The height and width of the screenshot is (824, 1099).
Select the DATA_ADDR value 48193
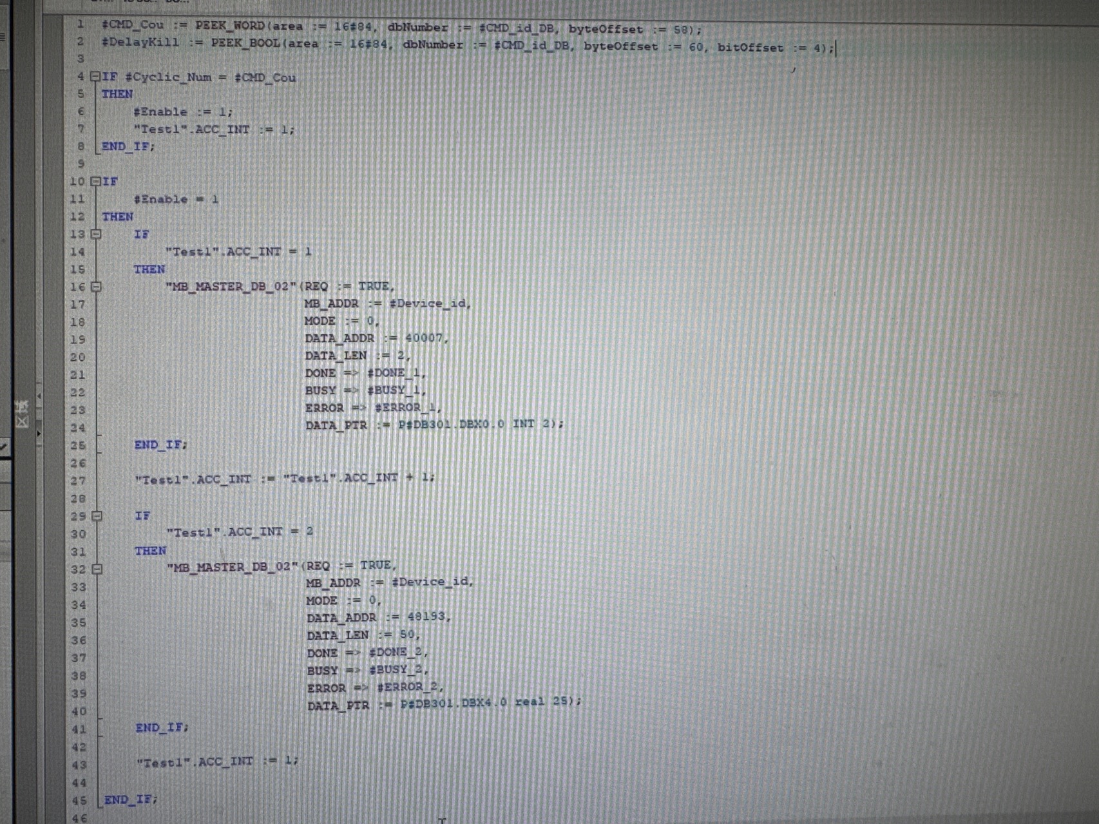point(426,617)
